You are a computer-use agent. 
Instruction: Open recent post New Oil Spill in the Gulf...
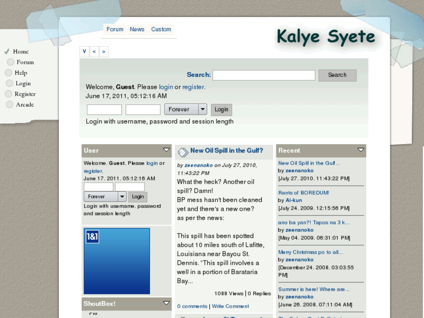coord(309,163)
